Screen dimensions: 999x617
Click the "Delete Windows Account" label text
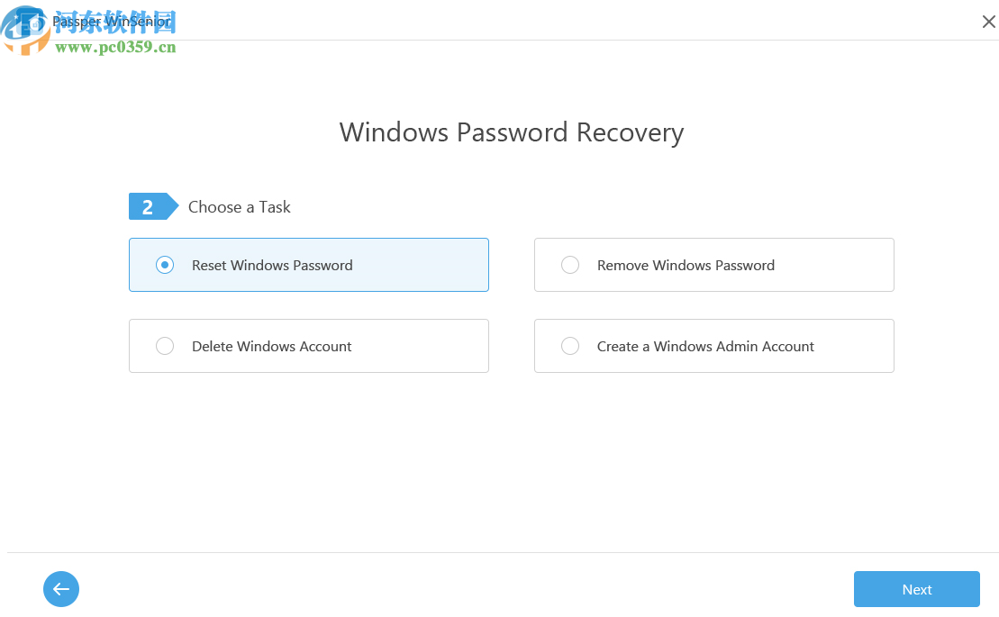(x=272, y=347)
